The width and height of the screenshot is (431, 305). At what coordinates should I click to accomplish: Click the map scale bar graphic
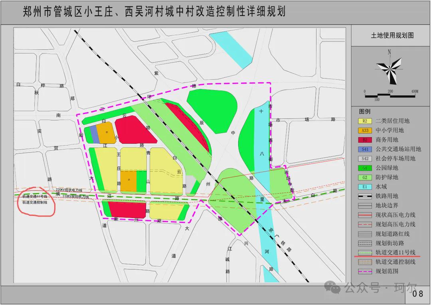tap(390, 96)
